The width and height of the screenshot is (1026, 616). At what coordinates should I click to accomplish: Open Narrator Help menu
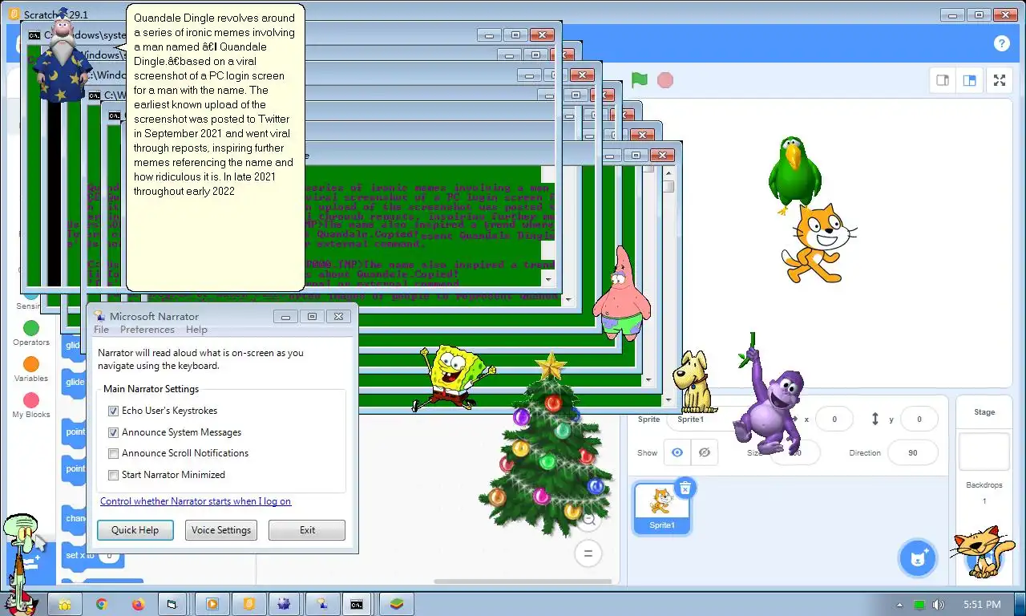click(196, 330)
